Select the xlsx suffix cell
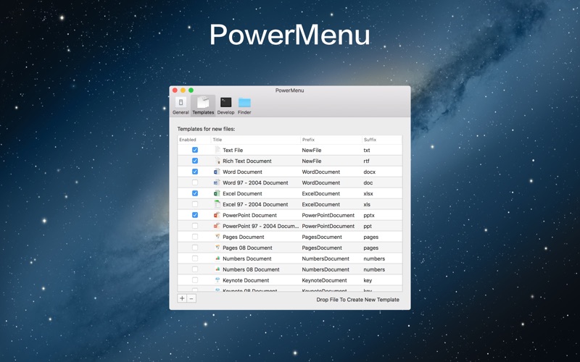 [x=368, y=193]
